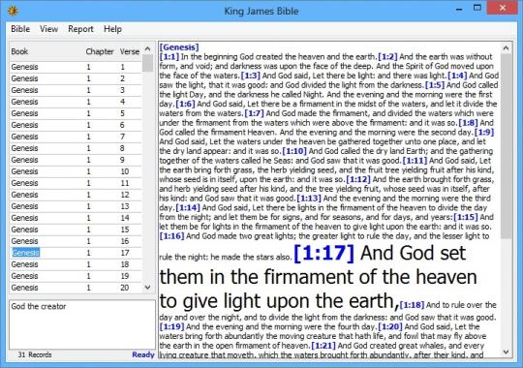Open the Report menu
Viewport: 523px width, 368px height.
pyautogui.click(x=80, y=29)
